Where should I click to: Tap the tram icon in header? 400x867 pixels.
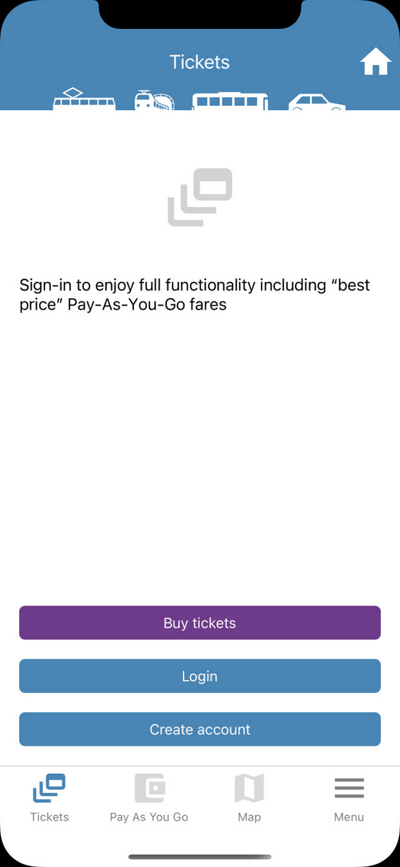point(84,100)
